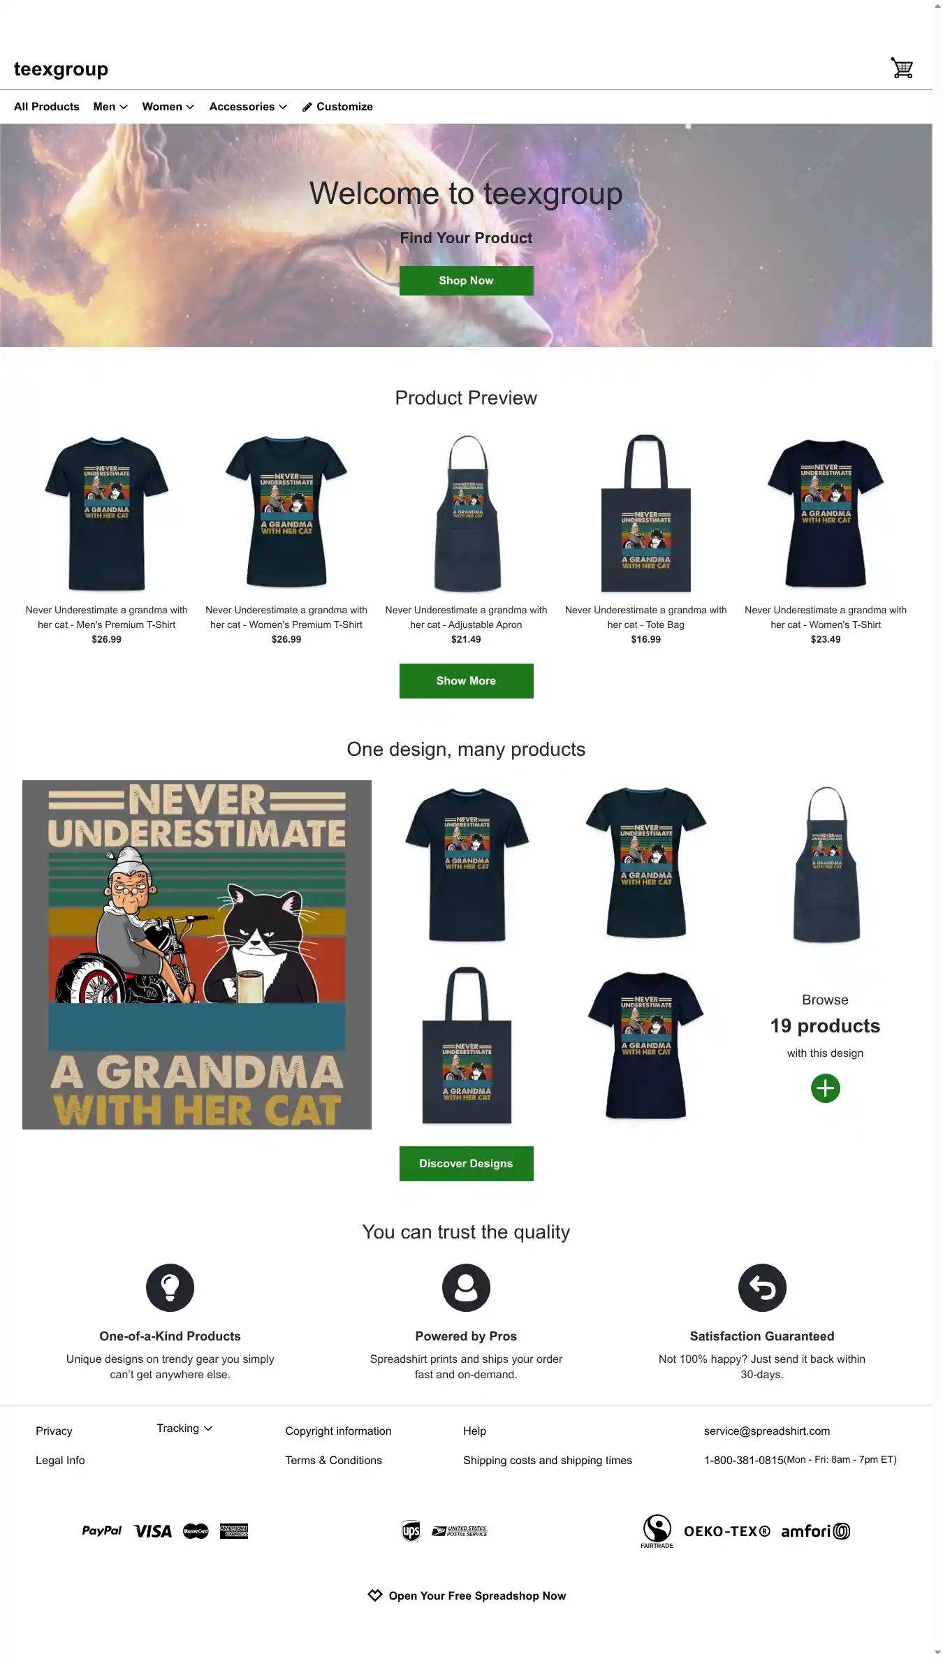Open the Tote Bag product thumbnail
The height and width of the screenshot is (1659, 943).
coord(645,513)
